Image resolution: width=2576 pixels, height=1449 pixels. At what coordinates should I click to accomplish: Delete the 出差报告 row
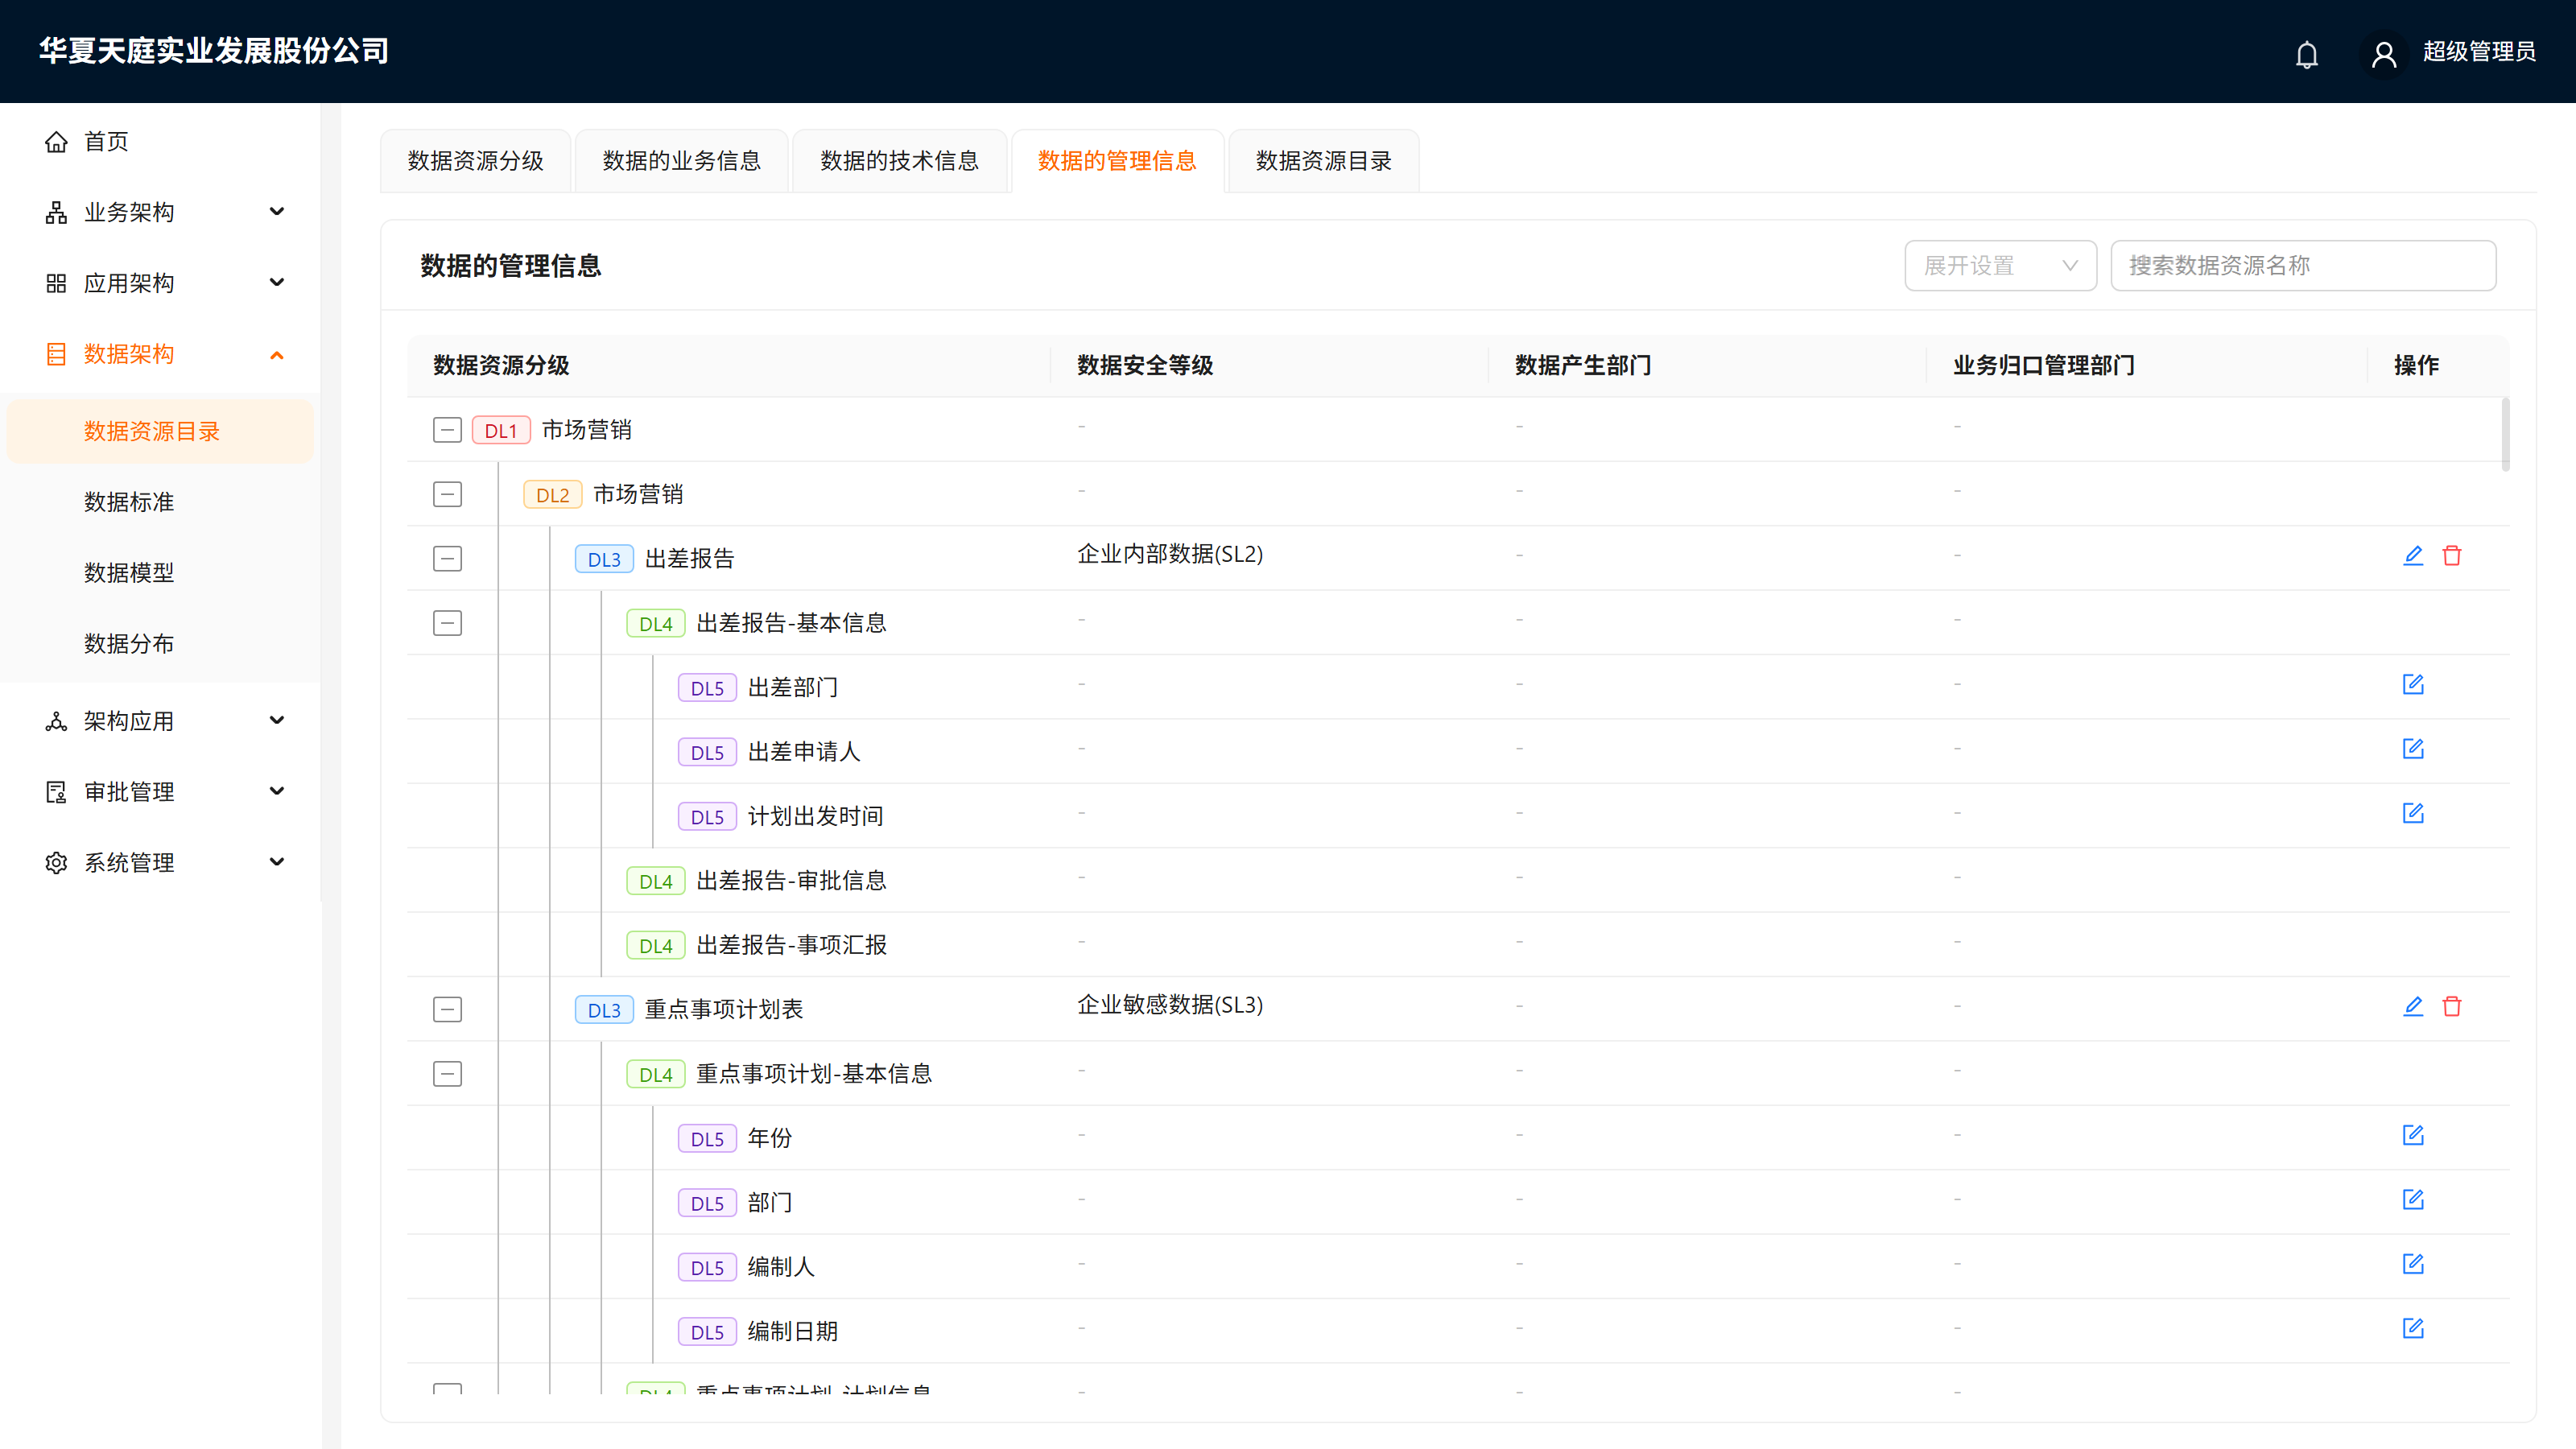pos(2452,555)
